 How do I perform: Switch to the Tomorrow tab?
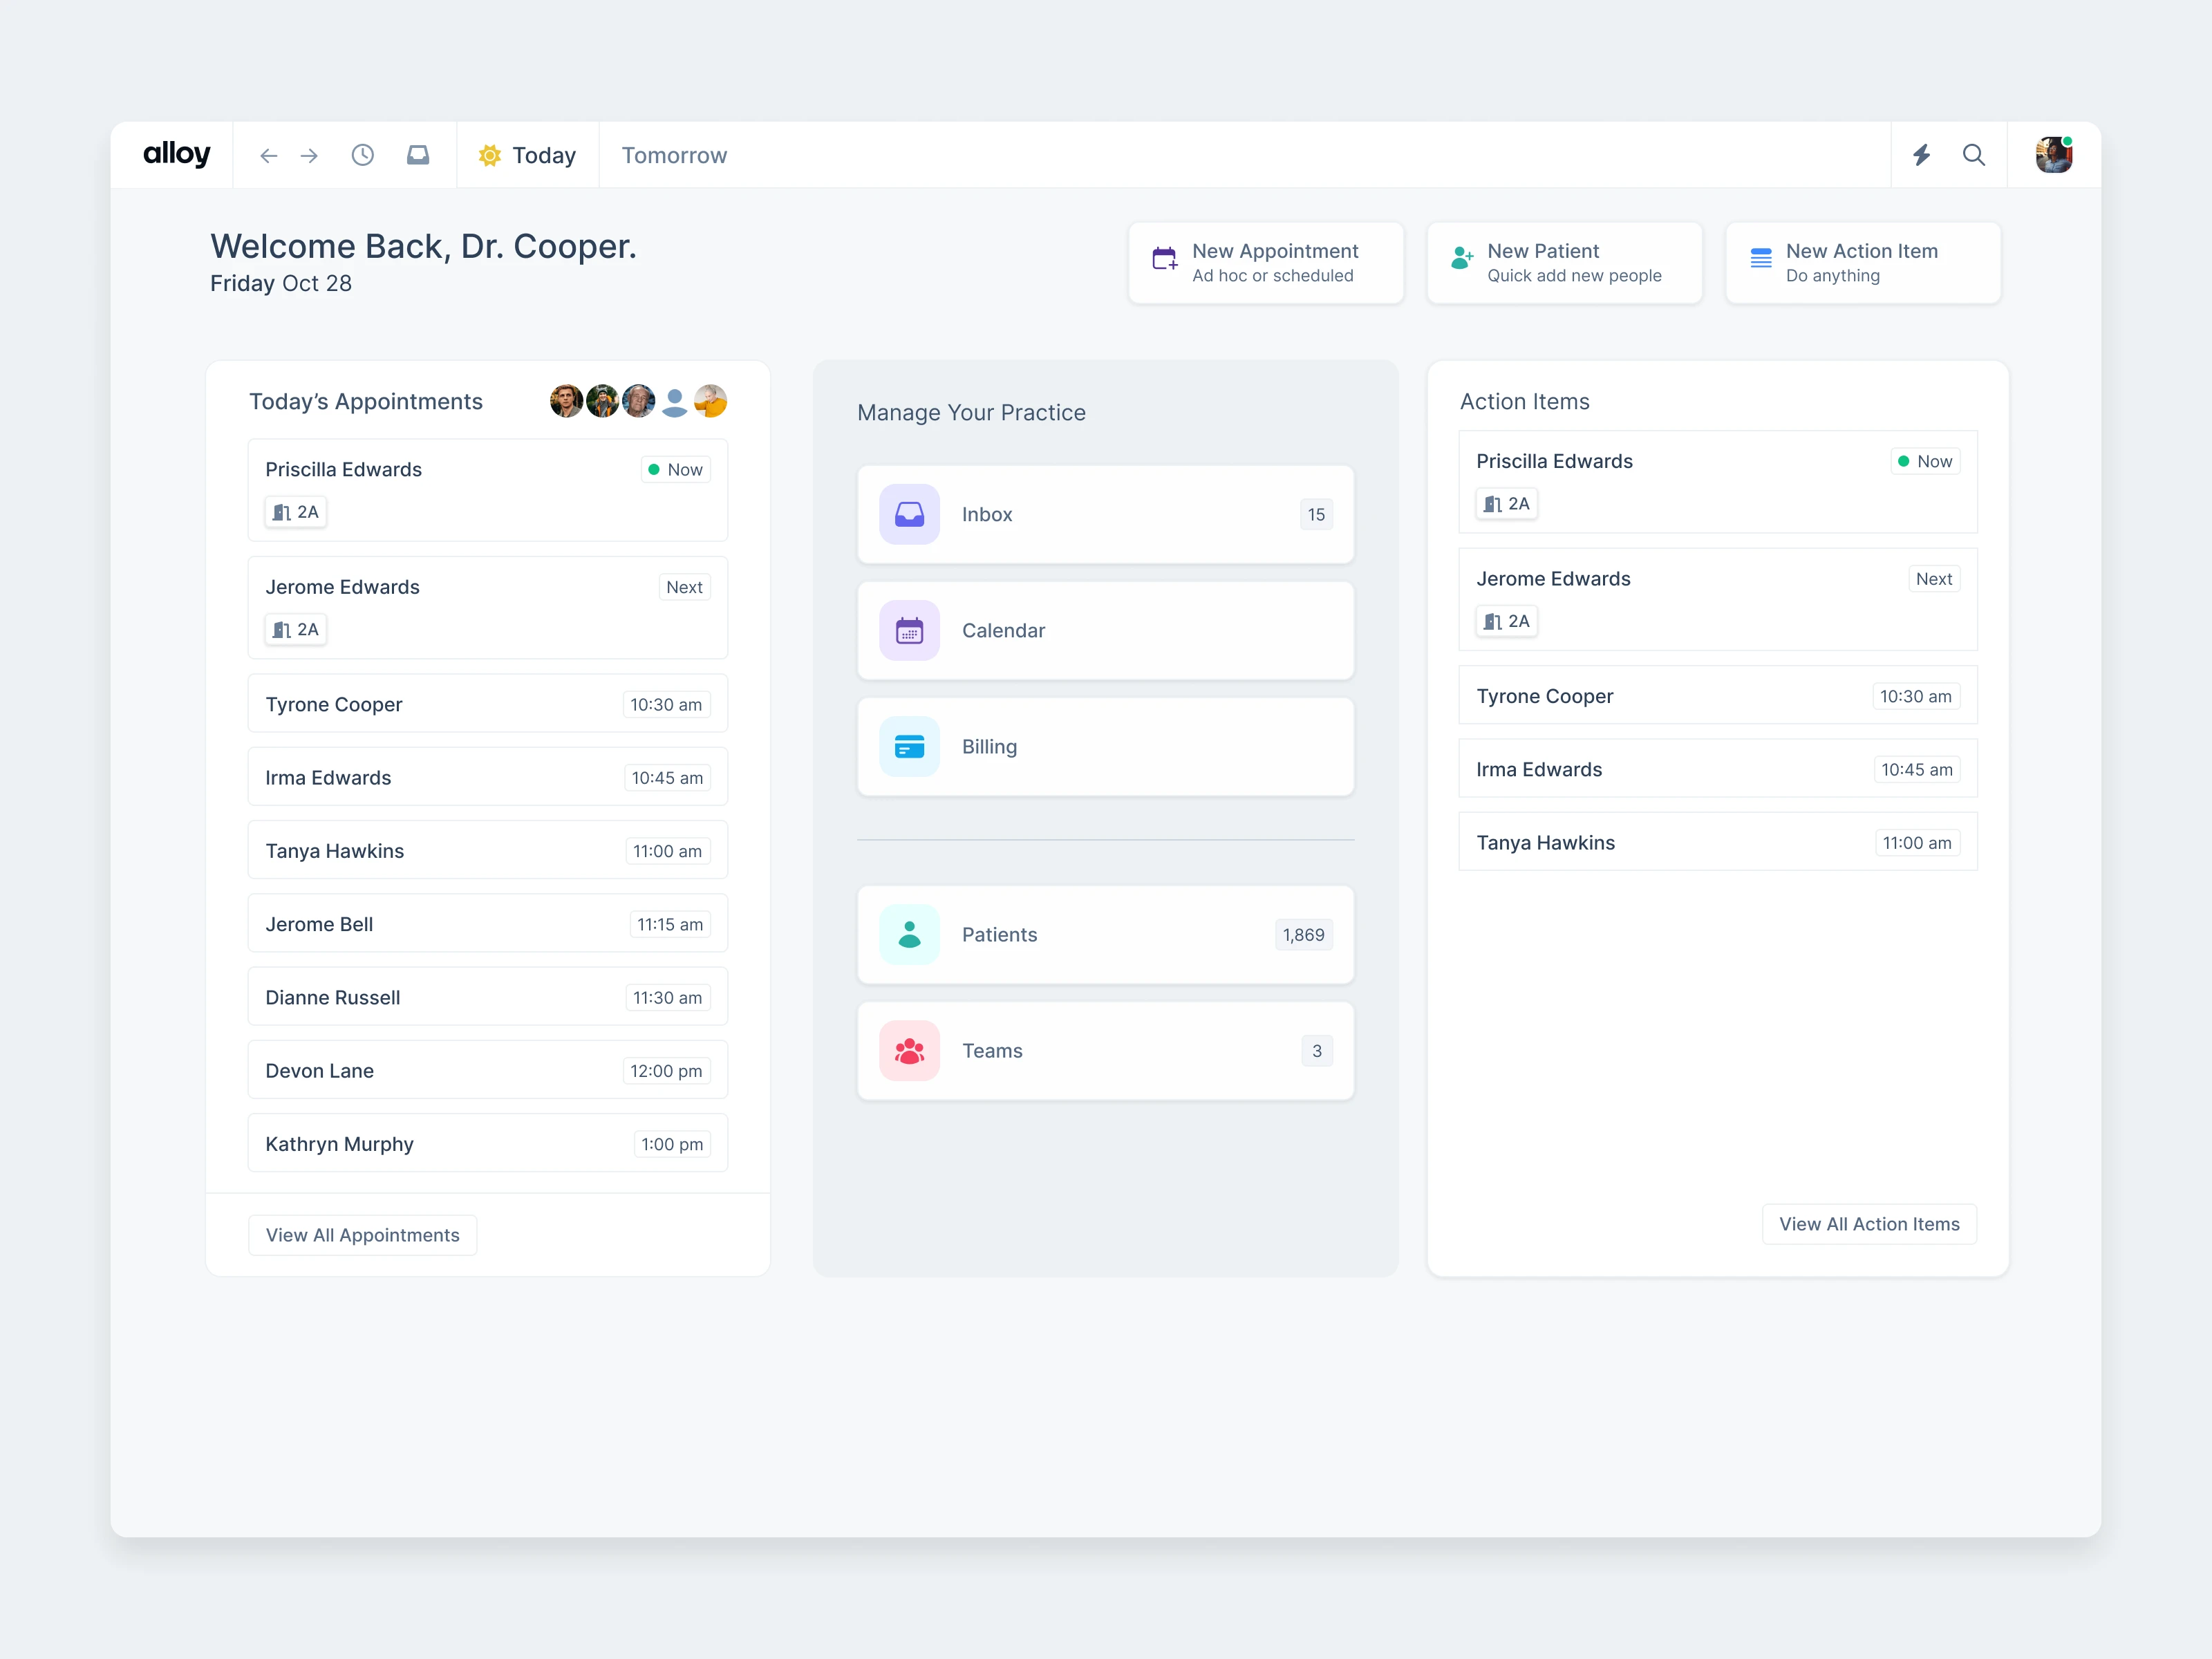(x=674, y=155)
